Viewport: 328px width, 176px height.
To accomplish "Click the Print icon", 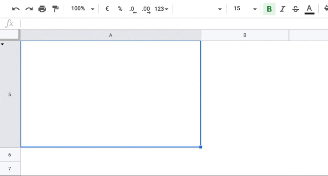I will point(42,9).
